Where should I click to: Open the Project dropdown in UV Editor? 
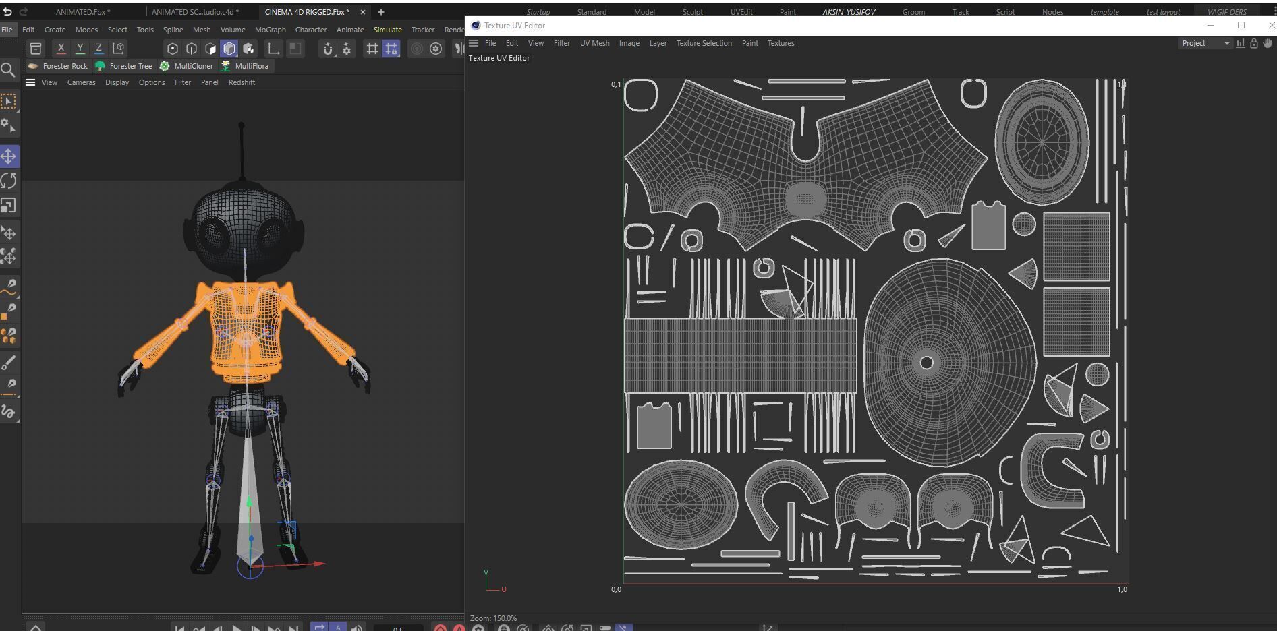[x=1205, y=43]
